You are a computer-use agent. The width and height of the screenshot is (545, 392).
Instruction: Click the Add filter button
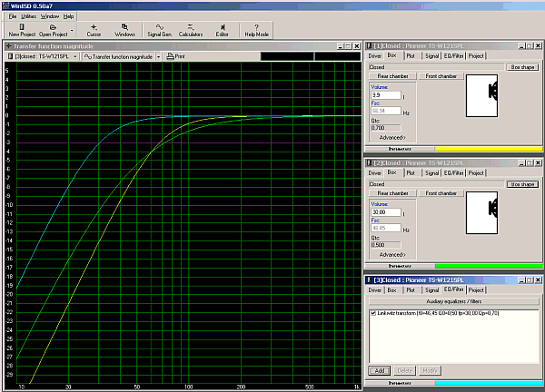(378, 370)
